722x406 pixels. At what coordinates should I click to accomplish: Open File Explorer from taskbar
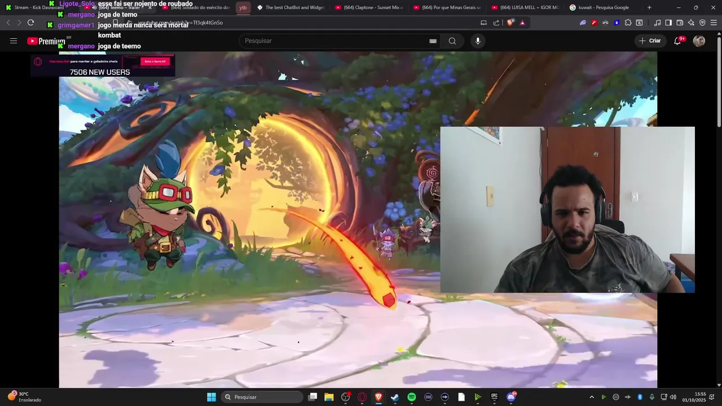coord(329,397)
